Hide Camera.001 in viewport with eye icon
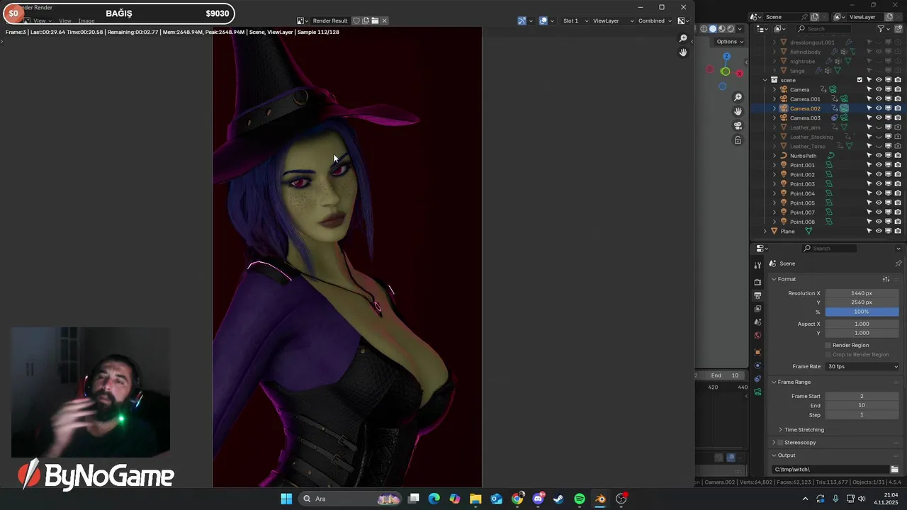Viewport: 907px width, 510px height. pos(879,99)
